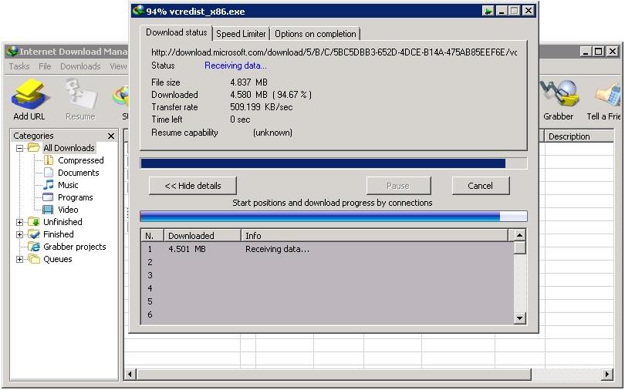Click main window horizontal scroll right arrow

click(606, 374)
